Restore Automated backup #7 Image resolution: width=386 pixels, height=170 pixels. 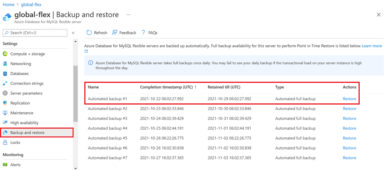pyautogui.click(x=349, y=158)
